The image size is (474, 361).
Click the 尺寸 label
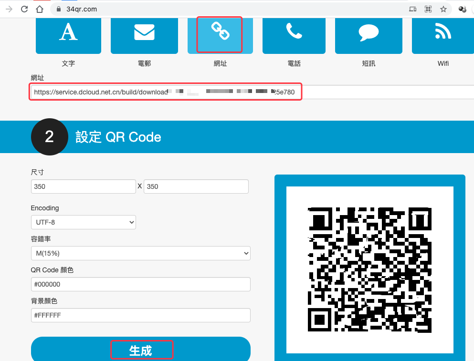[38, 172]
